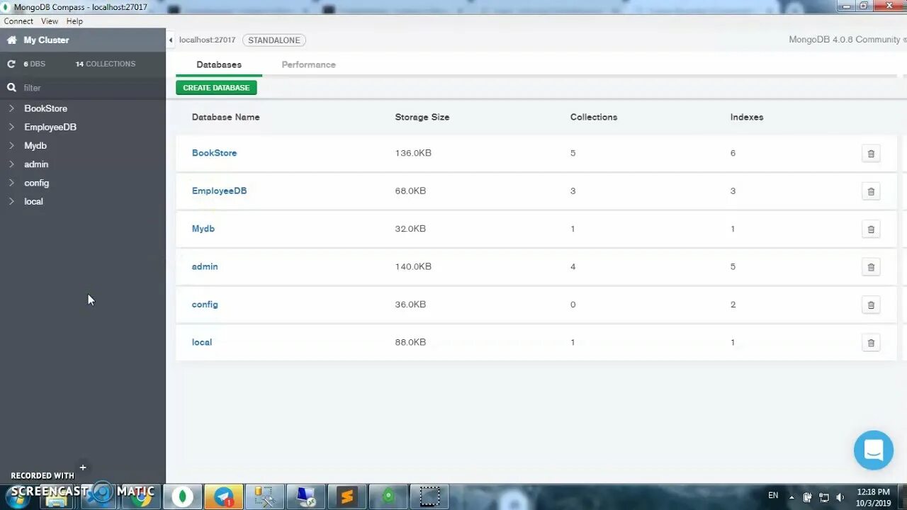Click trash icon in local row
Screen dimensions: 907x510
pyautogui.click(x=871, y=343)
